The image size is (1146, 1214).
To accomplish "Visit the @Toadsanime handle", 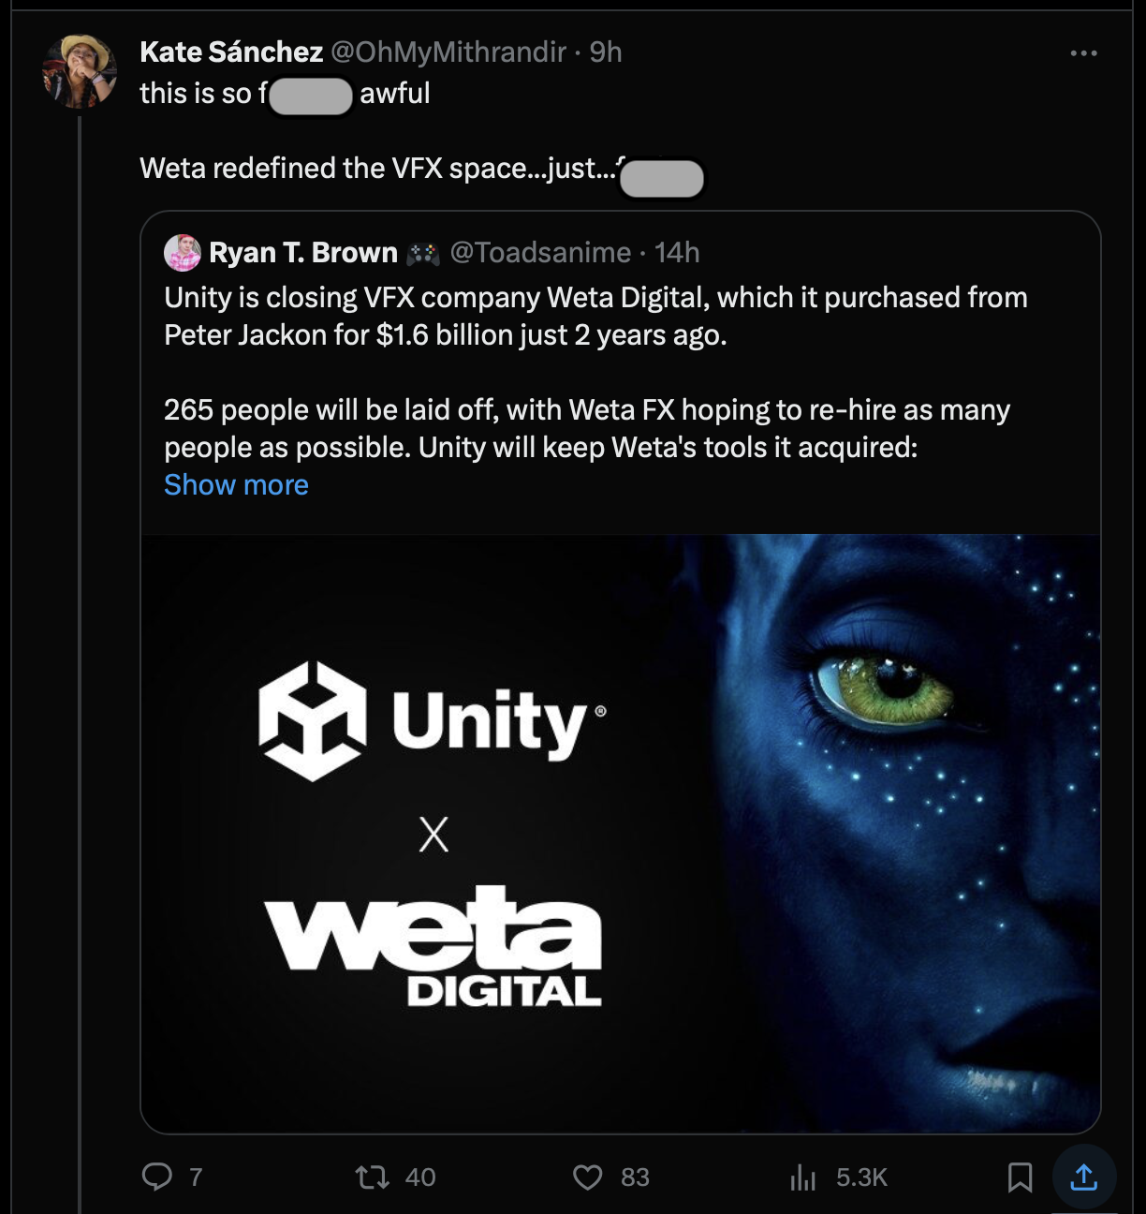I will pos(540,253).
